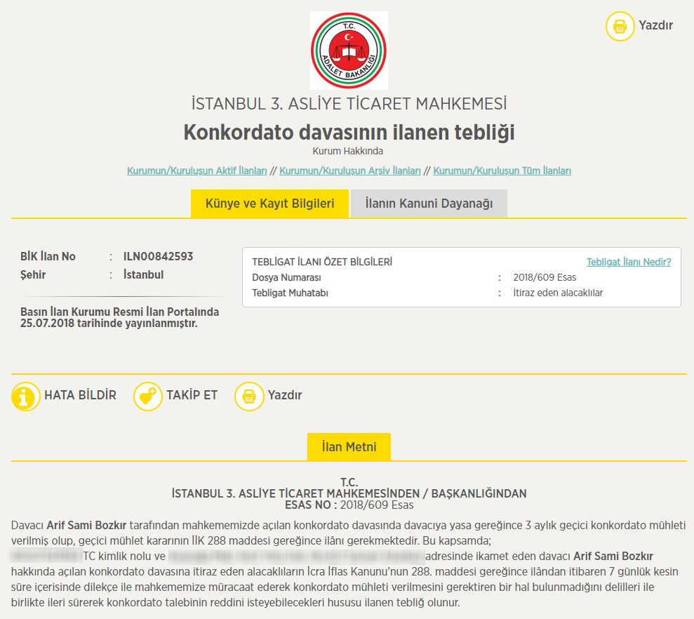694x619 pixels.
Task: Click the printer icon next to TAKİP ET
Action: [248, 396]
